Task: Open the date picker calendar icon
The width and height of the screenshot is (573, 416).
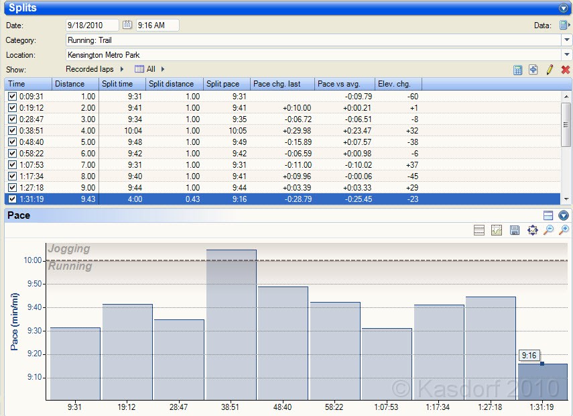Action: (x=127, y=25)
